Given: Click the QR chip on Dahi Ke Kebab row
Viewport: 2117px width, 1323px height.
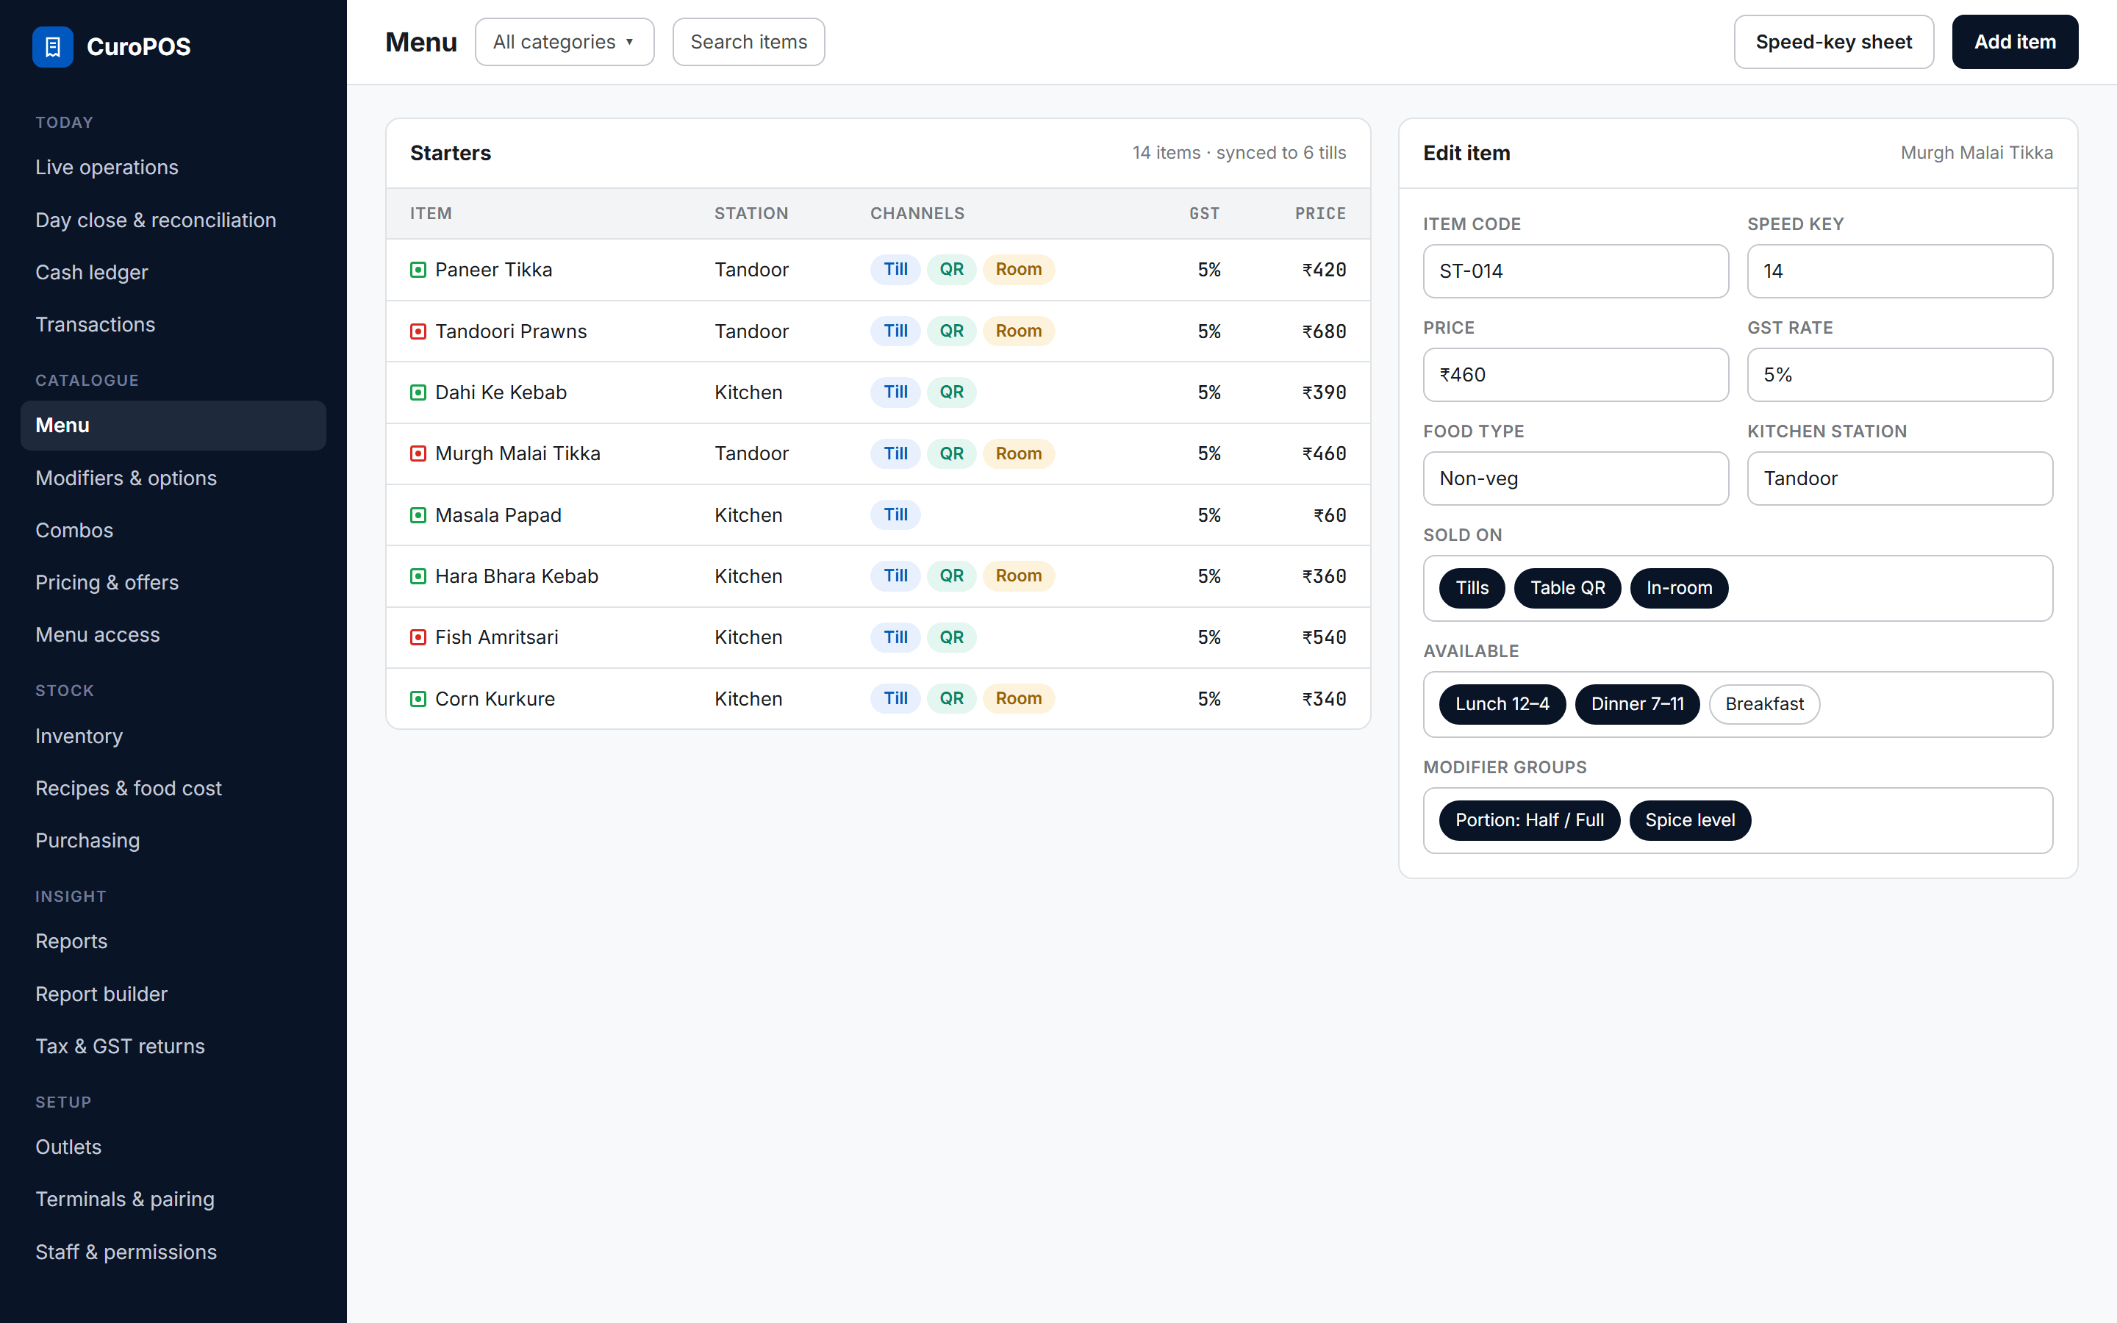Looking at the screenshot, I should tap(952, 392).
